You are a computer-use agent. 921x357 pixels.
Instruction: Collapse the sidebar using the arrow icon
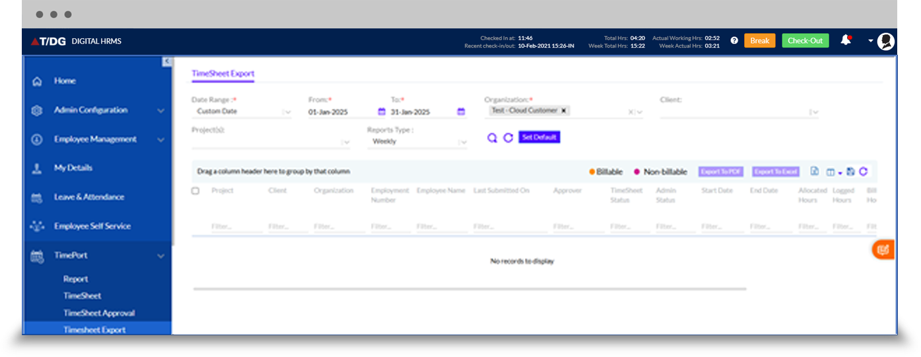167,61
